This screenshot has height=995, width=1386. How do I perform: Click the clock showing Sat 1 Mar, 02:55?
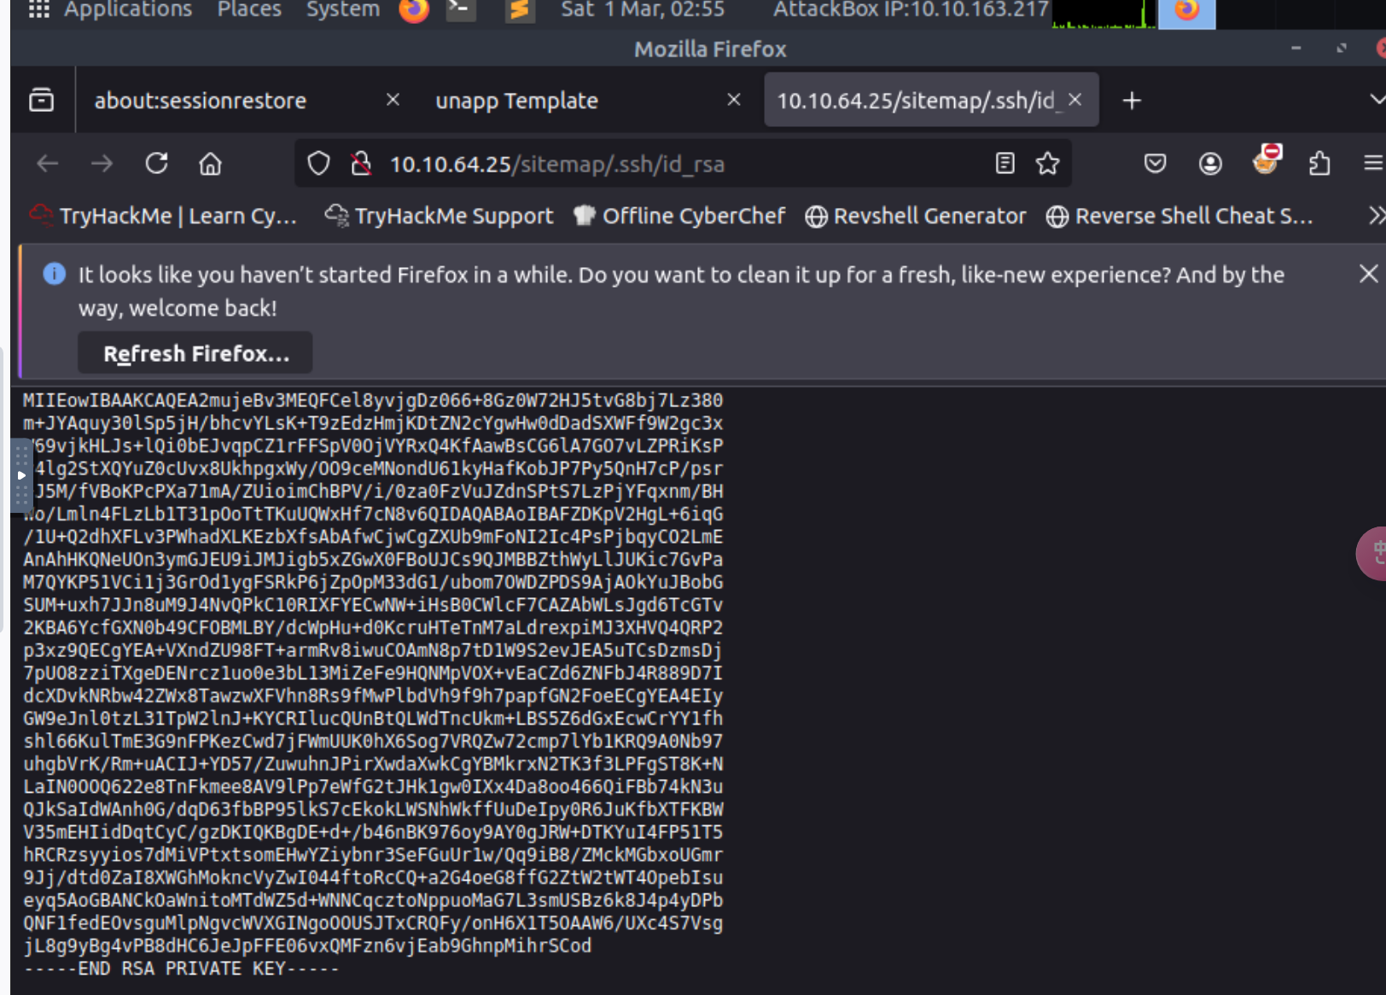[643, 9]
